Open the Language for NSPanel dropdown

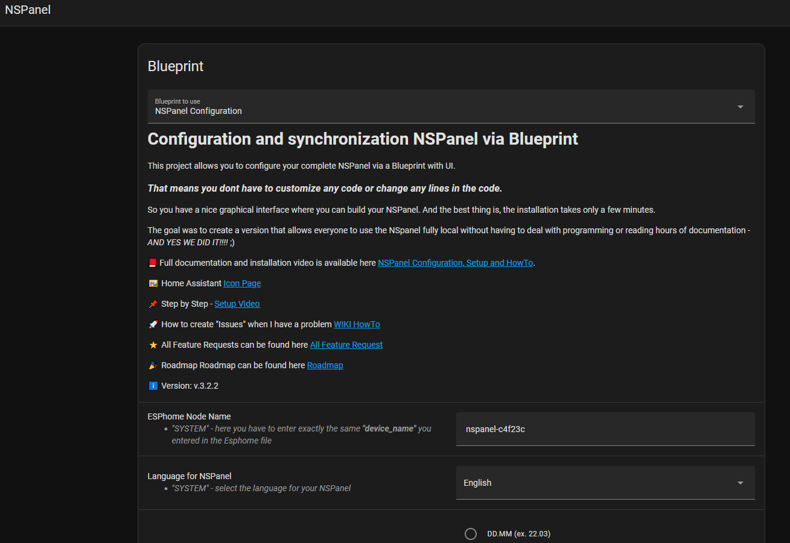pyautogui.click(x=605, y=483)
